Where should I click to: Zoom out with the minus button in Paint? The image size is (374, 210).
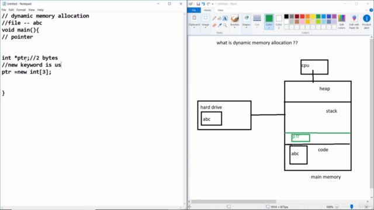(337, 207)
